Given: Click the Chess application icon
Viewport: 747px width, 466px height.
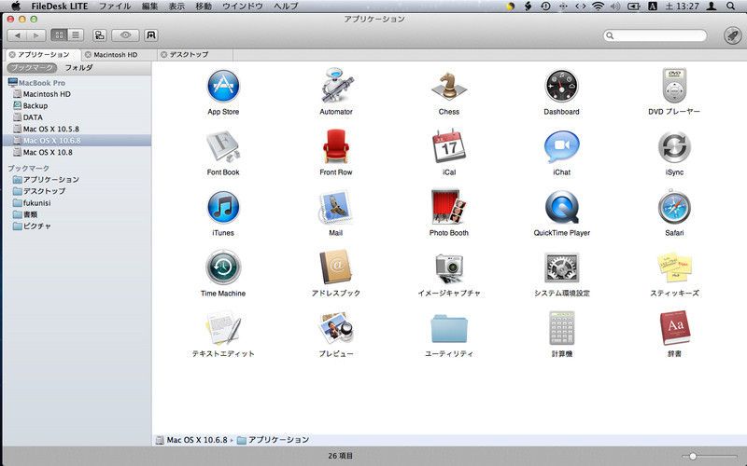Looking at the screenshot, I should pyautogui.click(x=448, y=87).
